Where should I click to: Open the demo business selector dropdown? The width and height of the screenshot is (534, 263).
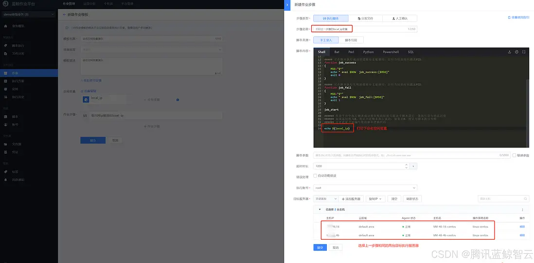coord(28,15)
